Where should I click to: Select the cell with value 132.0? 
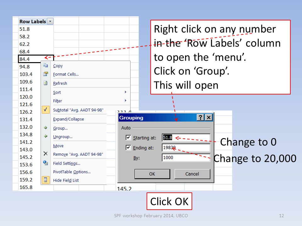pos(30,127)
